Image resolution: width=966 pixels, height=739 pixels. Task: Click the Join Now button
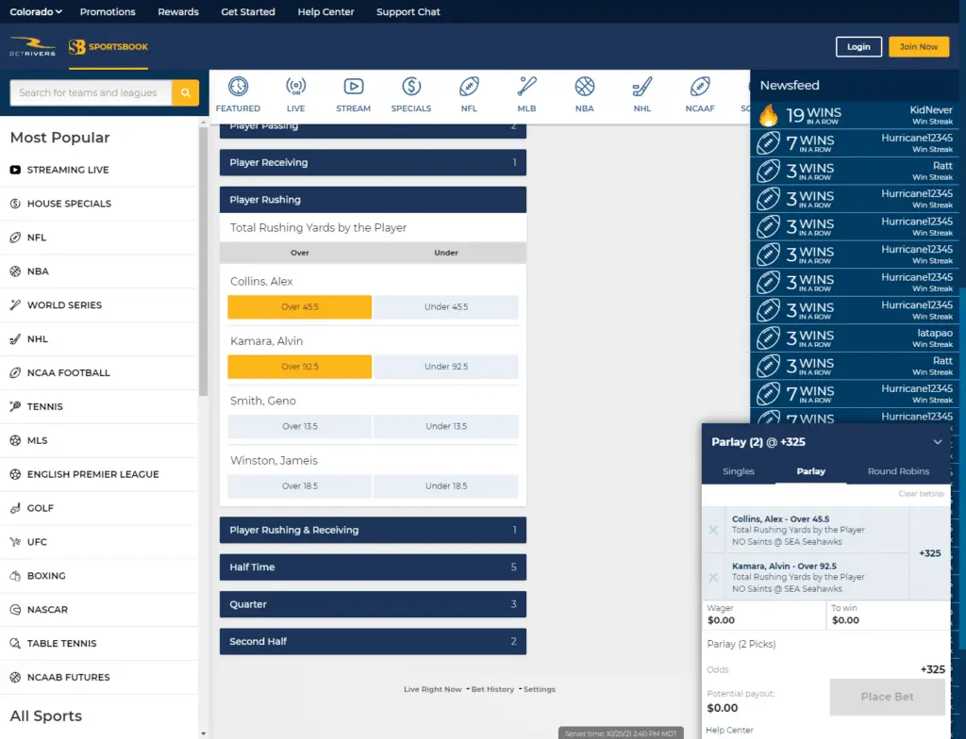(919, 47)
